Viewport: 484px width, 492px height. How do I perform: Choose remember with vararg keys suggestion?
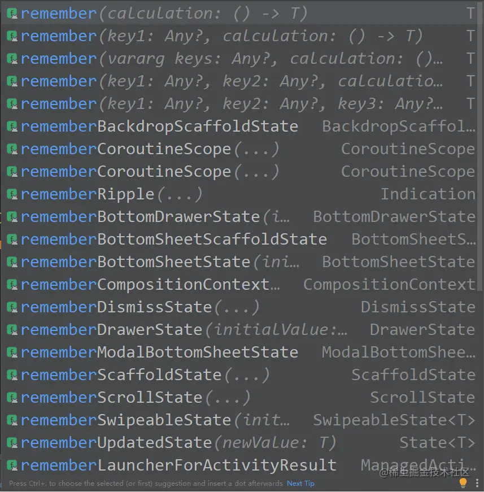pos(226,59)
